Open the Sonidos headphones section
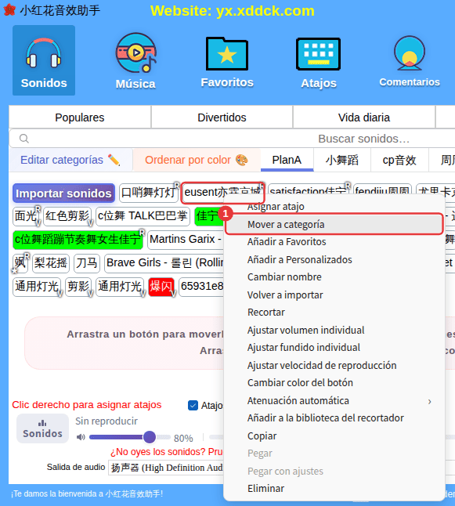This screenshot has height=506, width=455. point(44,60)
